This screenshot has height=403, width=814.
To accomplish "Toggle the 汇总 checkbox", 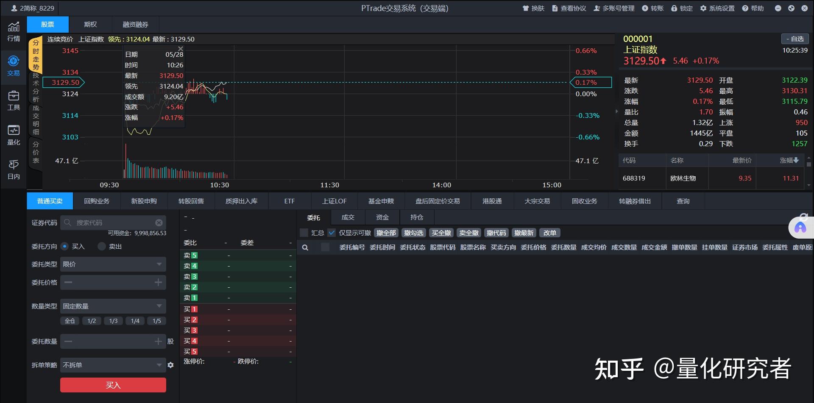I will (x=304, y=233).
